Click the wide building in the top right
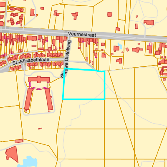The width and height of the screenshot is (167, 167). pos(149,23)
